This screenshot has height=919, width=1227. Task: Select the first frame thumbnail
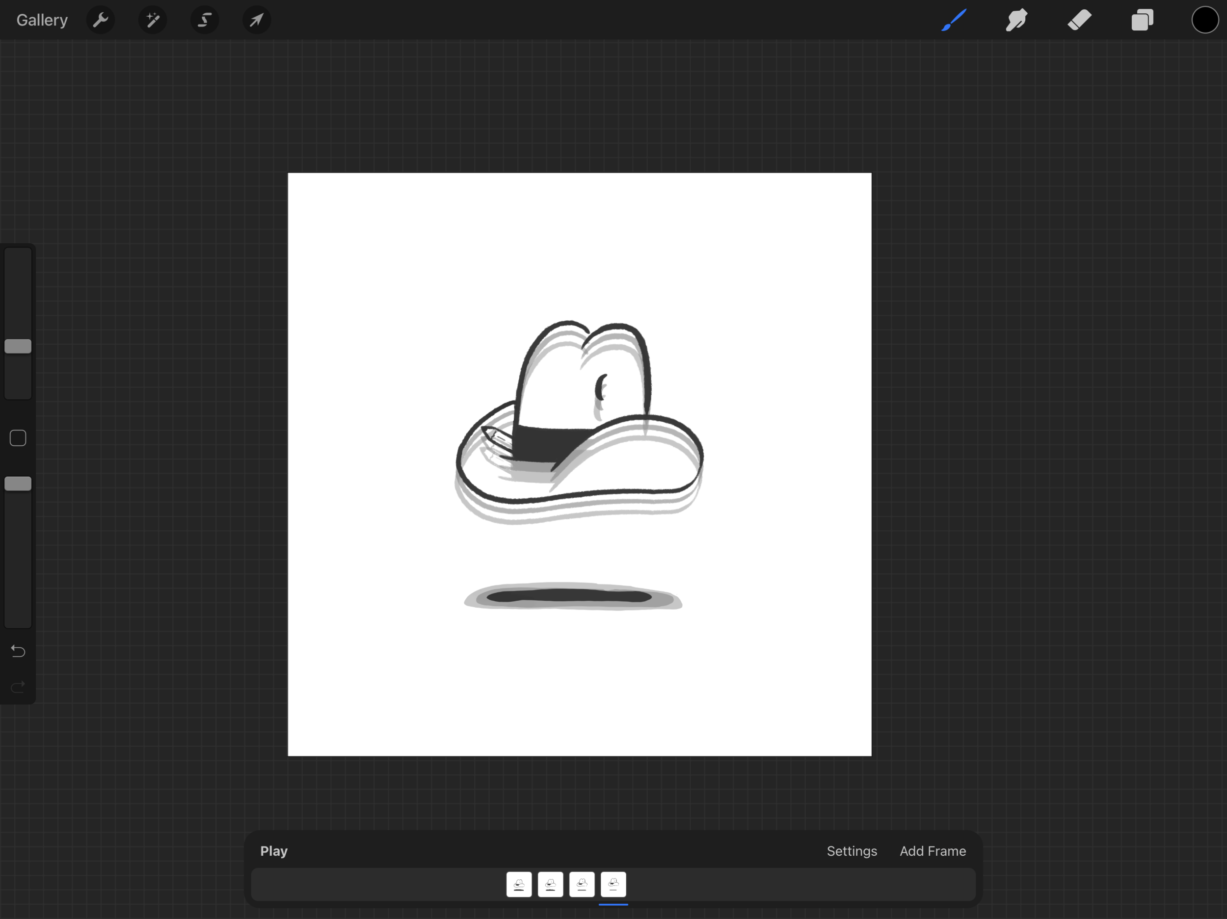coord(519,885)
